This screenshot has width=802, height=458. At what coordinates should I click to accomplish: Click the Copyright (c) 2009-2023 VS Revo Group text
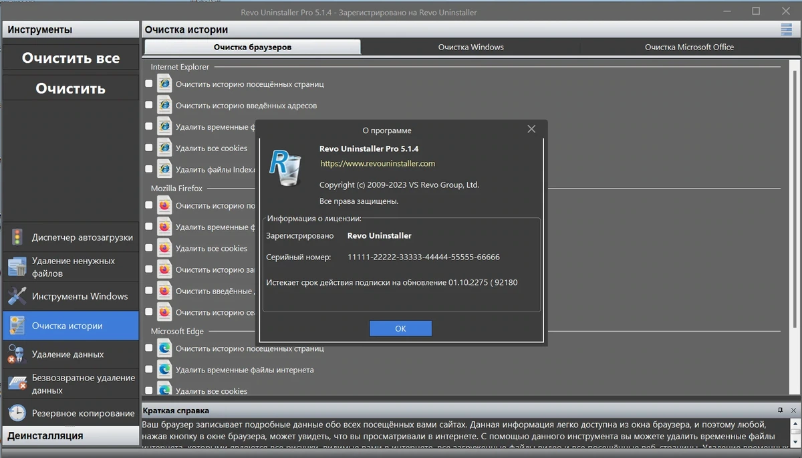pos(399,185)
